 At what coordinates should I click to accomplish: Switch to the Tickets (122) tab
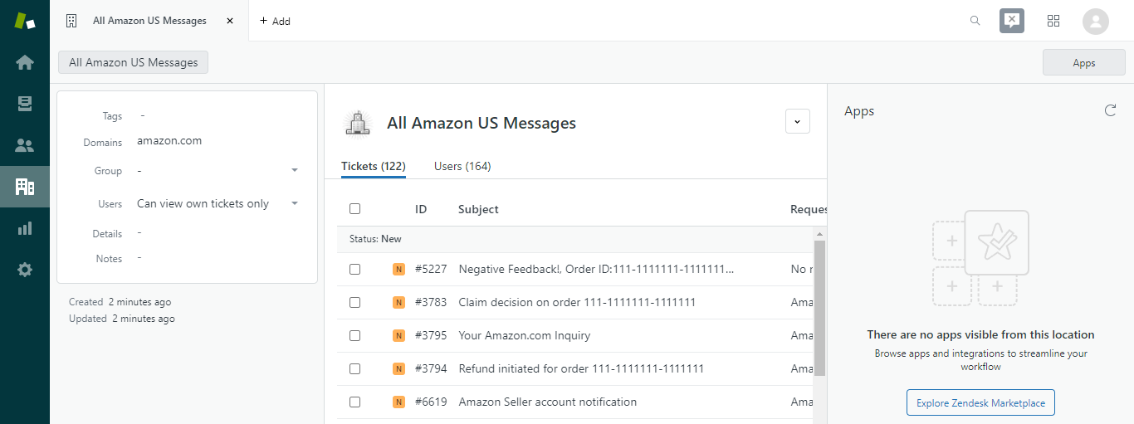pos(374,166)
